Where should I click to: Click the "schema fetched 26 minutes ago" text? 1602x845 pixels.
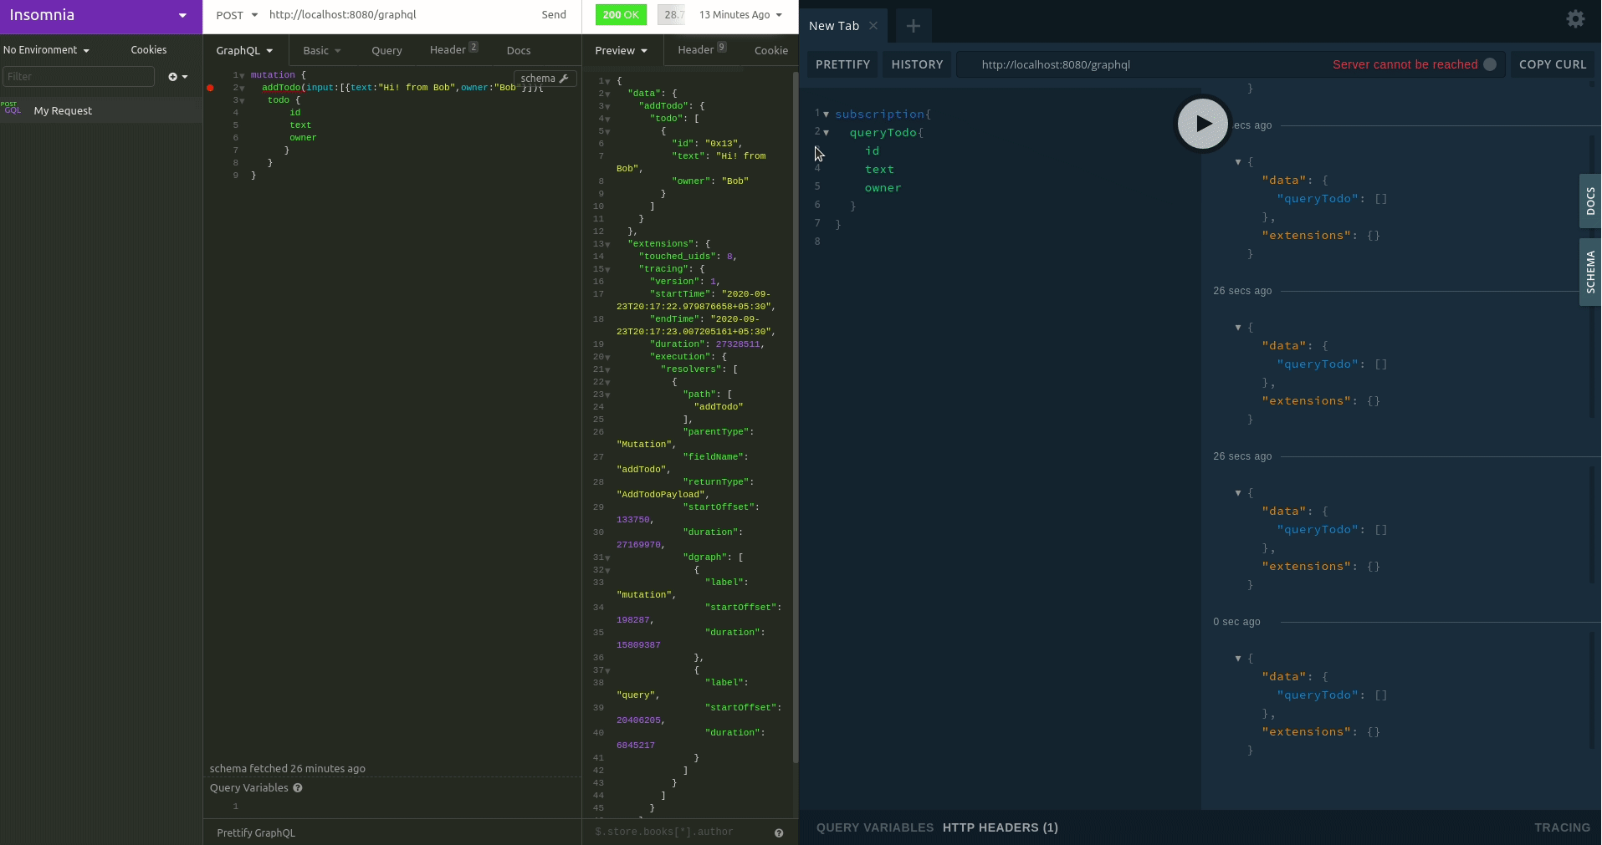click(287, 769)
